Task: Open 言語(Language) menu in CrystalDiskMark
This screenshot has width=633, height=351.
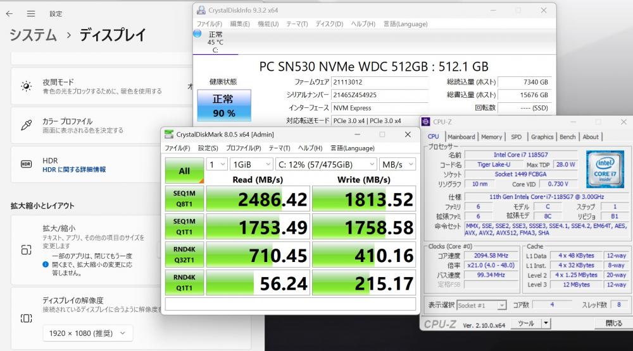Action: pyautogui.click(x=353, y=148)
